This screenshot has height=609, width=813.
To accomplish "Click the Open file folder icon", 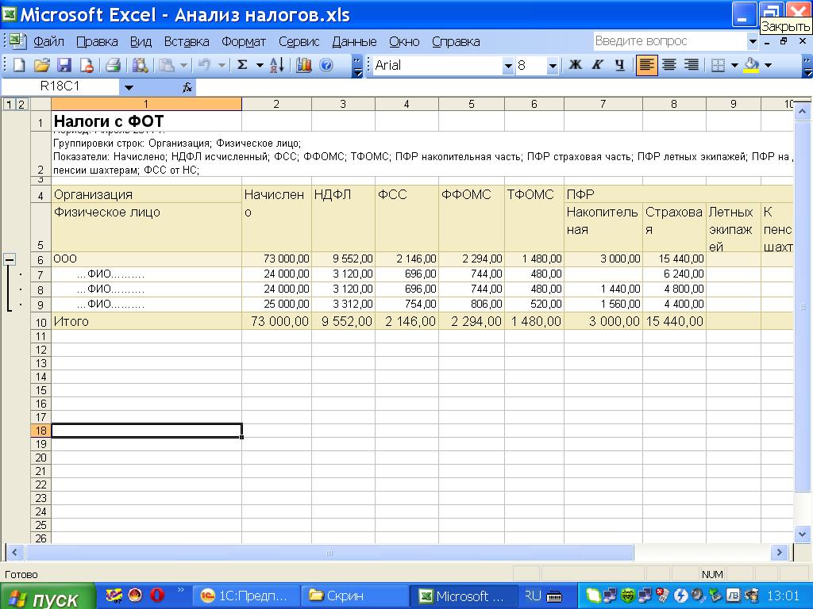I will (x=42, y=66).
